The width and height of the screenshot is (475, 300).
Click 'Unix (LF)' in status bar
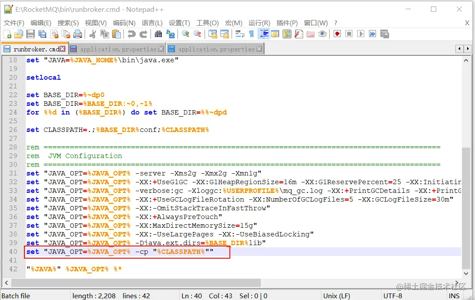tap(337, 296)
